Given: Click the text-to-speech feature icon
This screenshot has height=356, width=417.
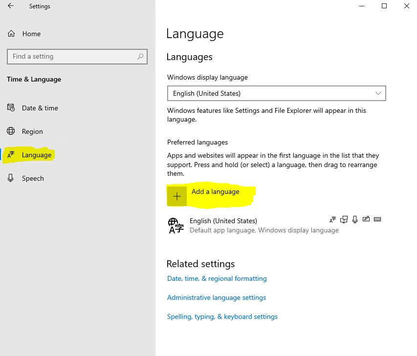Looking at the screenshot, I should coord(344,219).
